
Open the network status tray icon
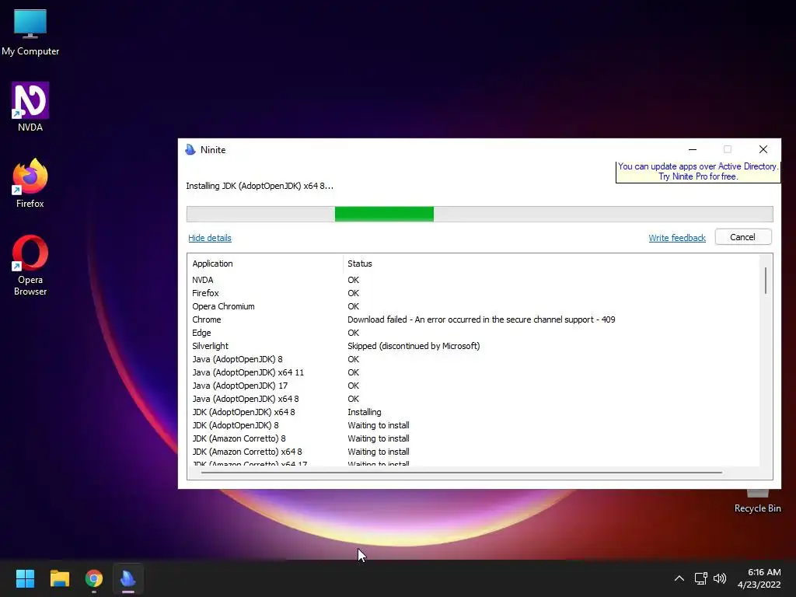701,578
